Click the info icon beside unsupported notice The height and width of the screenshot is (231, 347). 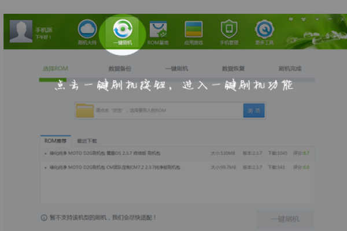[x=44, y=218]
